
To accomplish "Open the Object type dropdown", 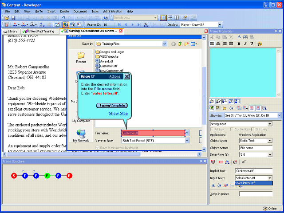I will click(x=270, y=141).
